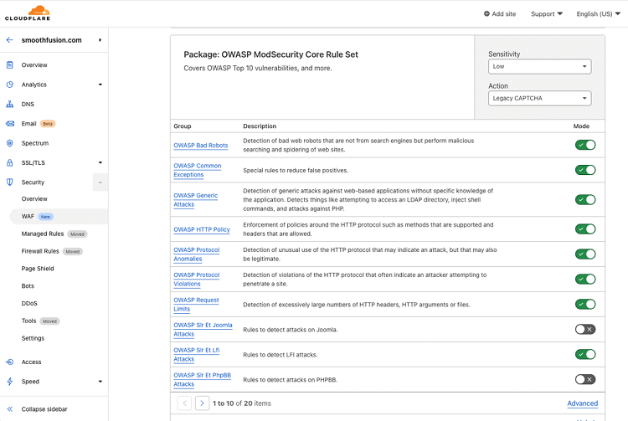Open Managed Rules in sidebar
The height and width of the screenshot is (421, 628).
pos(43,234)
